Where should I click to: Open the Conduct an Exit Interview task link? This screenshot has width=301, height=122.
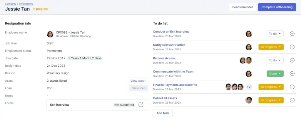[171, 32]
